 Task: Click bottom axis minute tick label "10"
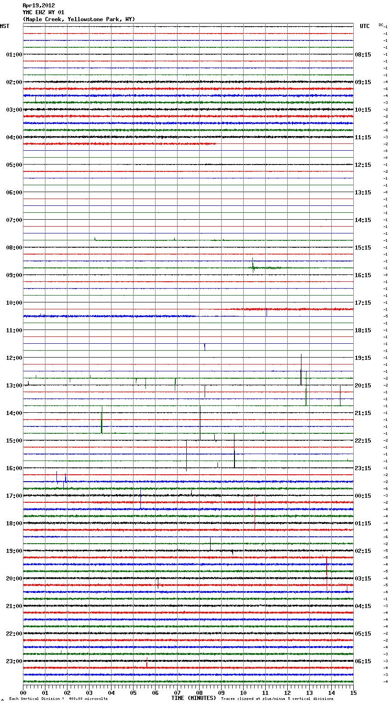[243, 692]
